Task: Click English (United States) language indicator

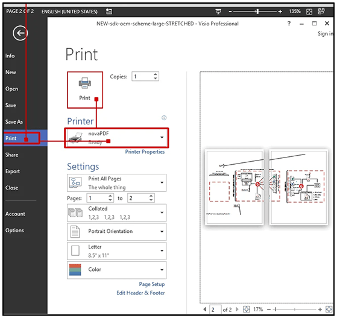Action: (69, 11)
